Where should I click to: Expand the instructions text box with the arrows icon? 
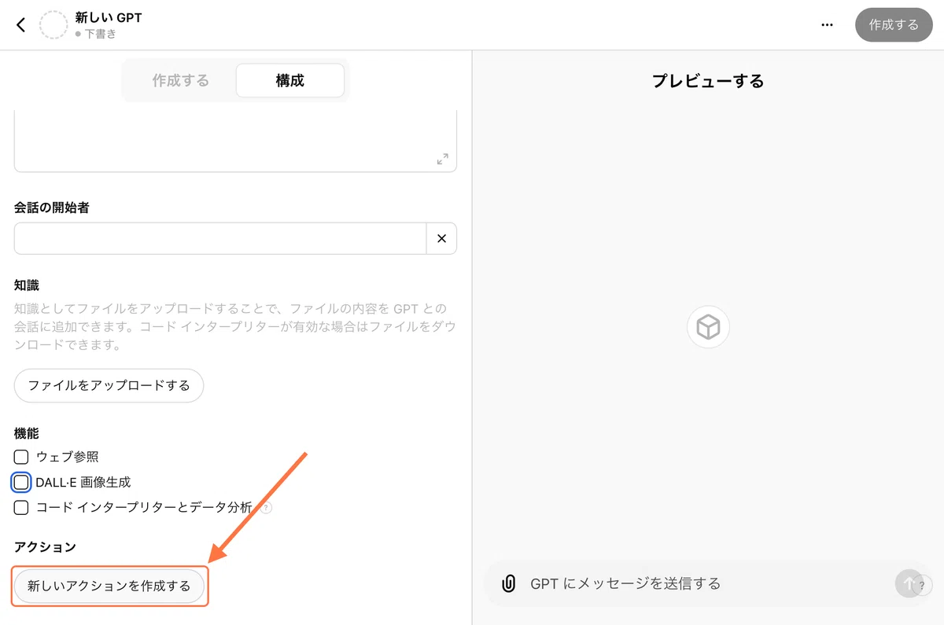(x=443, y=159)
